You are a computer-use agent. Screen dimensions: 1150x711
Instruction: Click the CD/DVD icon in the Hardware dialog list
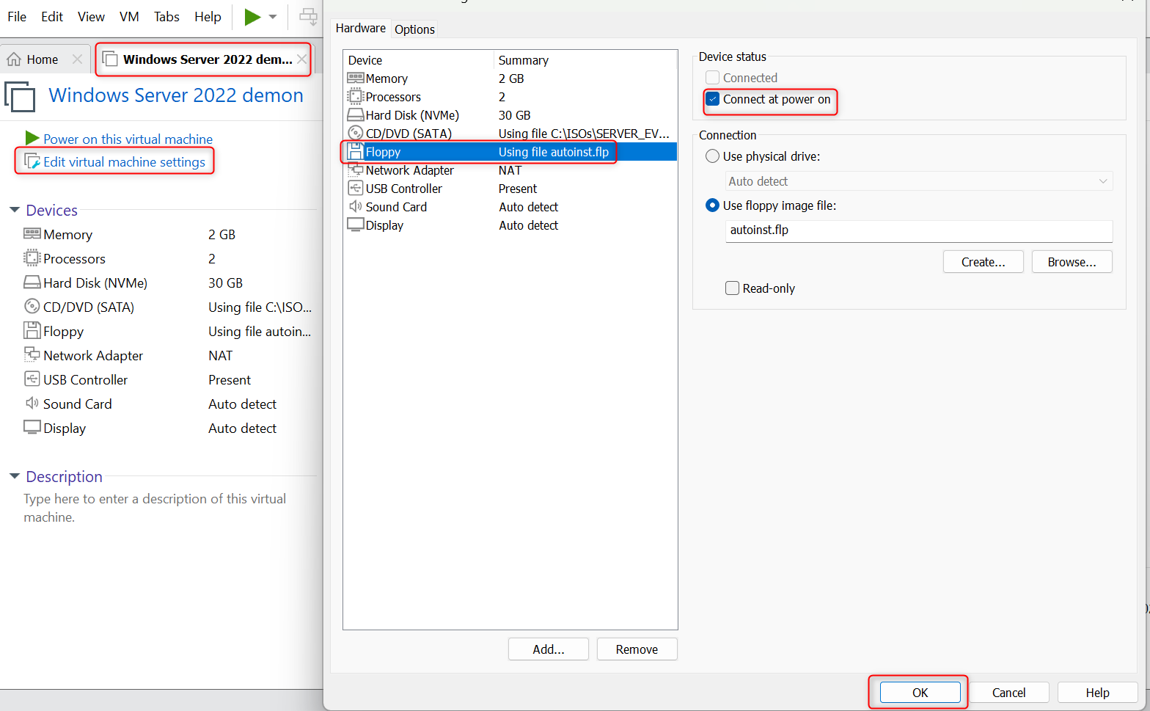click(x=356, y=133)
